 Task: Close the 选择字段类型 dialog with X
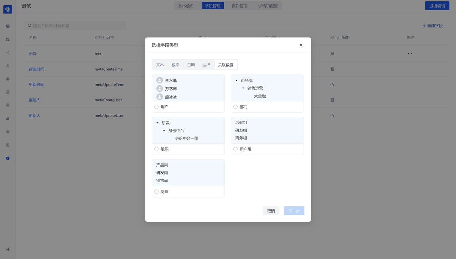pos(301,45)
